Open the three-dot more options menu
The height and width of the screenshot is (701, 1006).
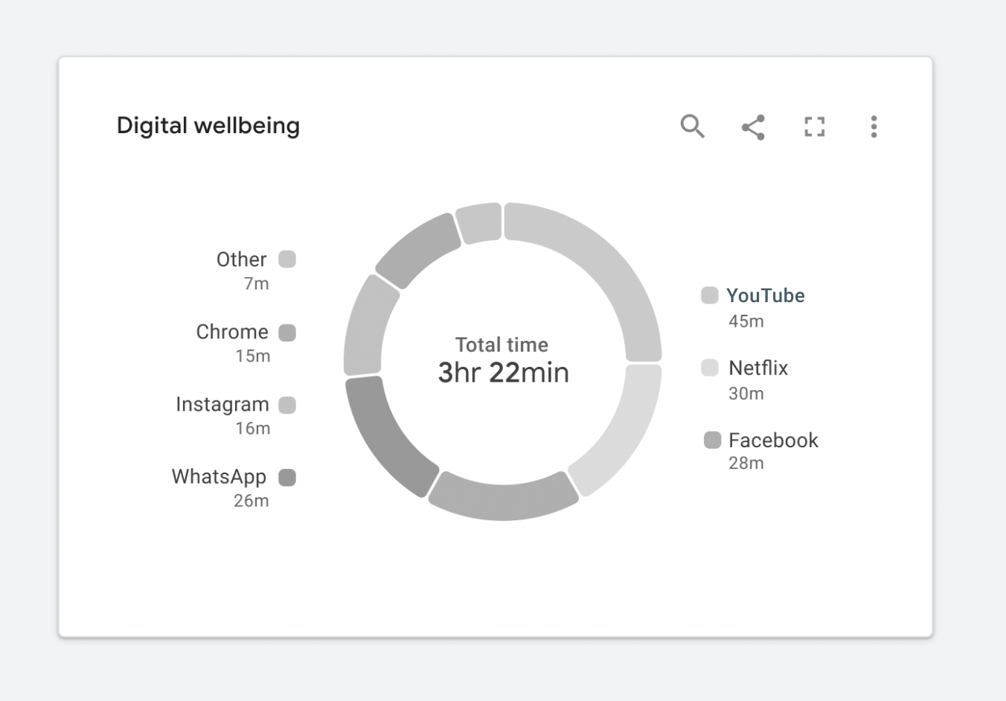(x=874, y=127)
